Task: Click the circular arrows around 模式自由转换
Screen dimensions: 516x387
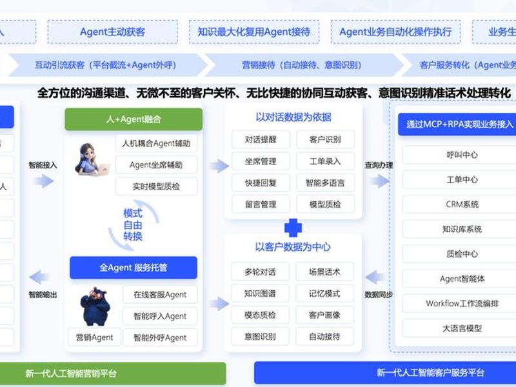Action: click(x=134, y=225)
